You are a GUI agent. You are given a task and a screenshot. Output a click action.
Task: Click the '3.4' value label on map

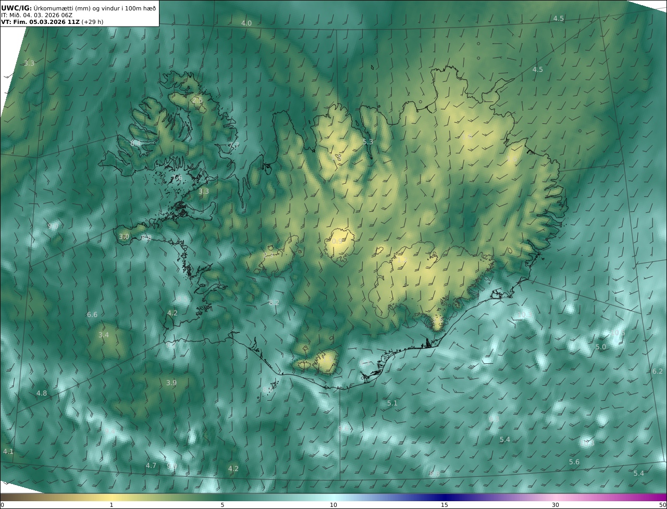click(104, 335)
